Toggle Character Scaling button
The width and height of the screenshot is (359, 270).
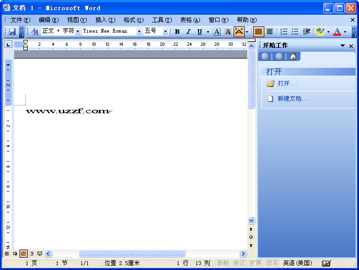tap(239, 31)
